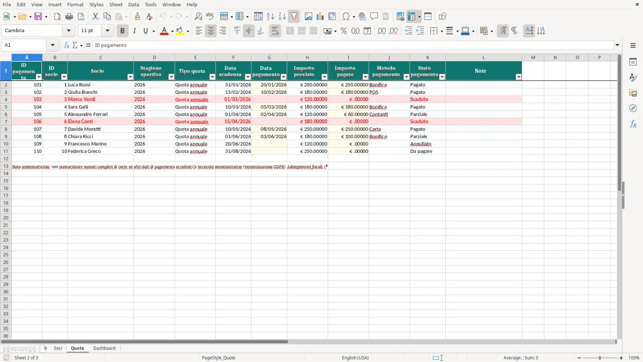The width and height of the screenshot is (643, 362).
Task: Open the Format menu
Action: (x=76, y=4)
